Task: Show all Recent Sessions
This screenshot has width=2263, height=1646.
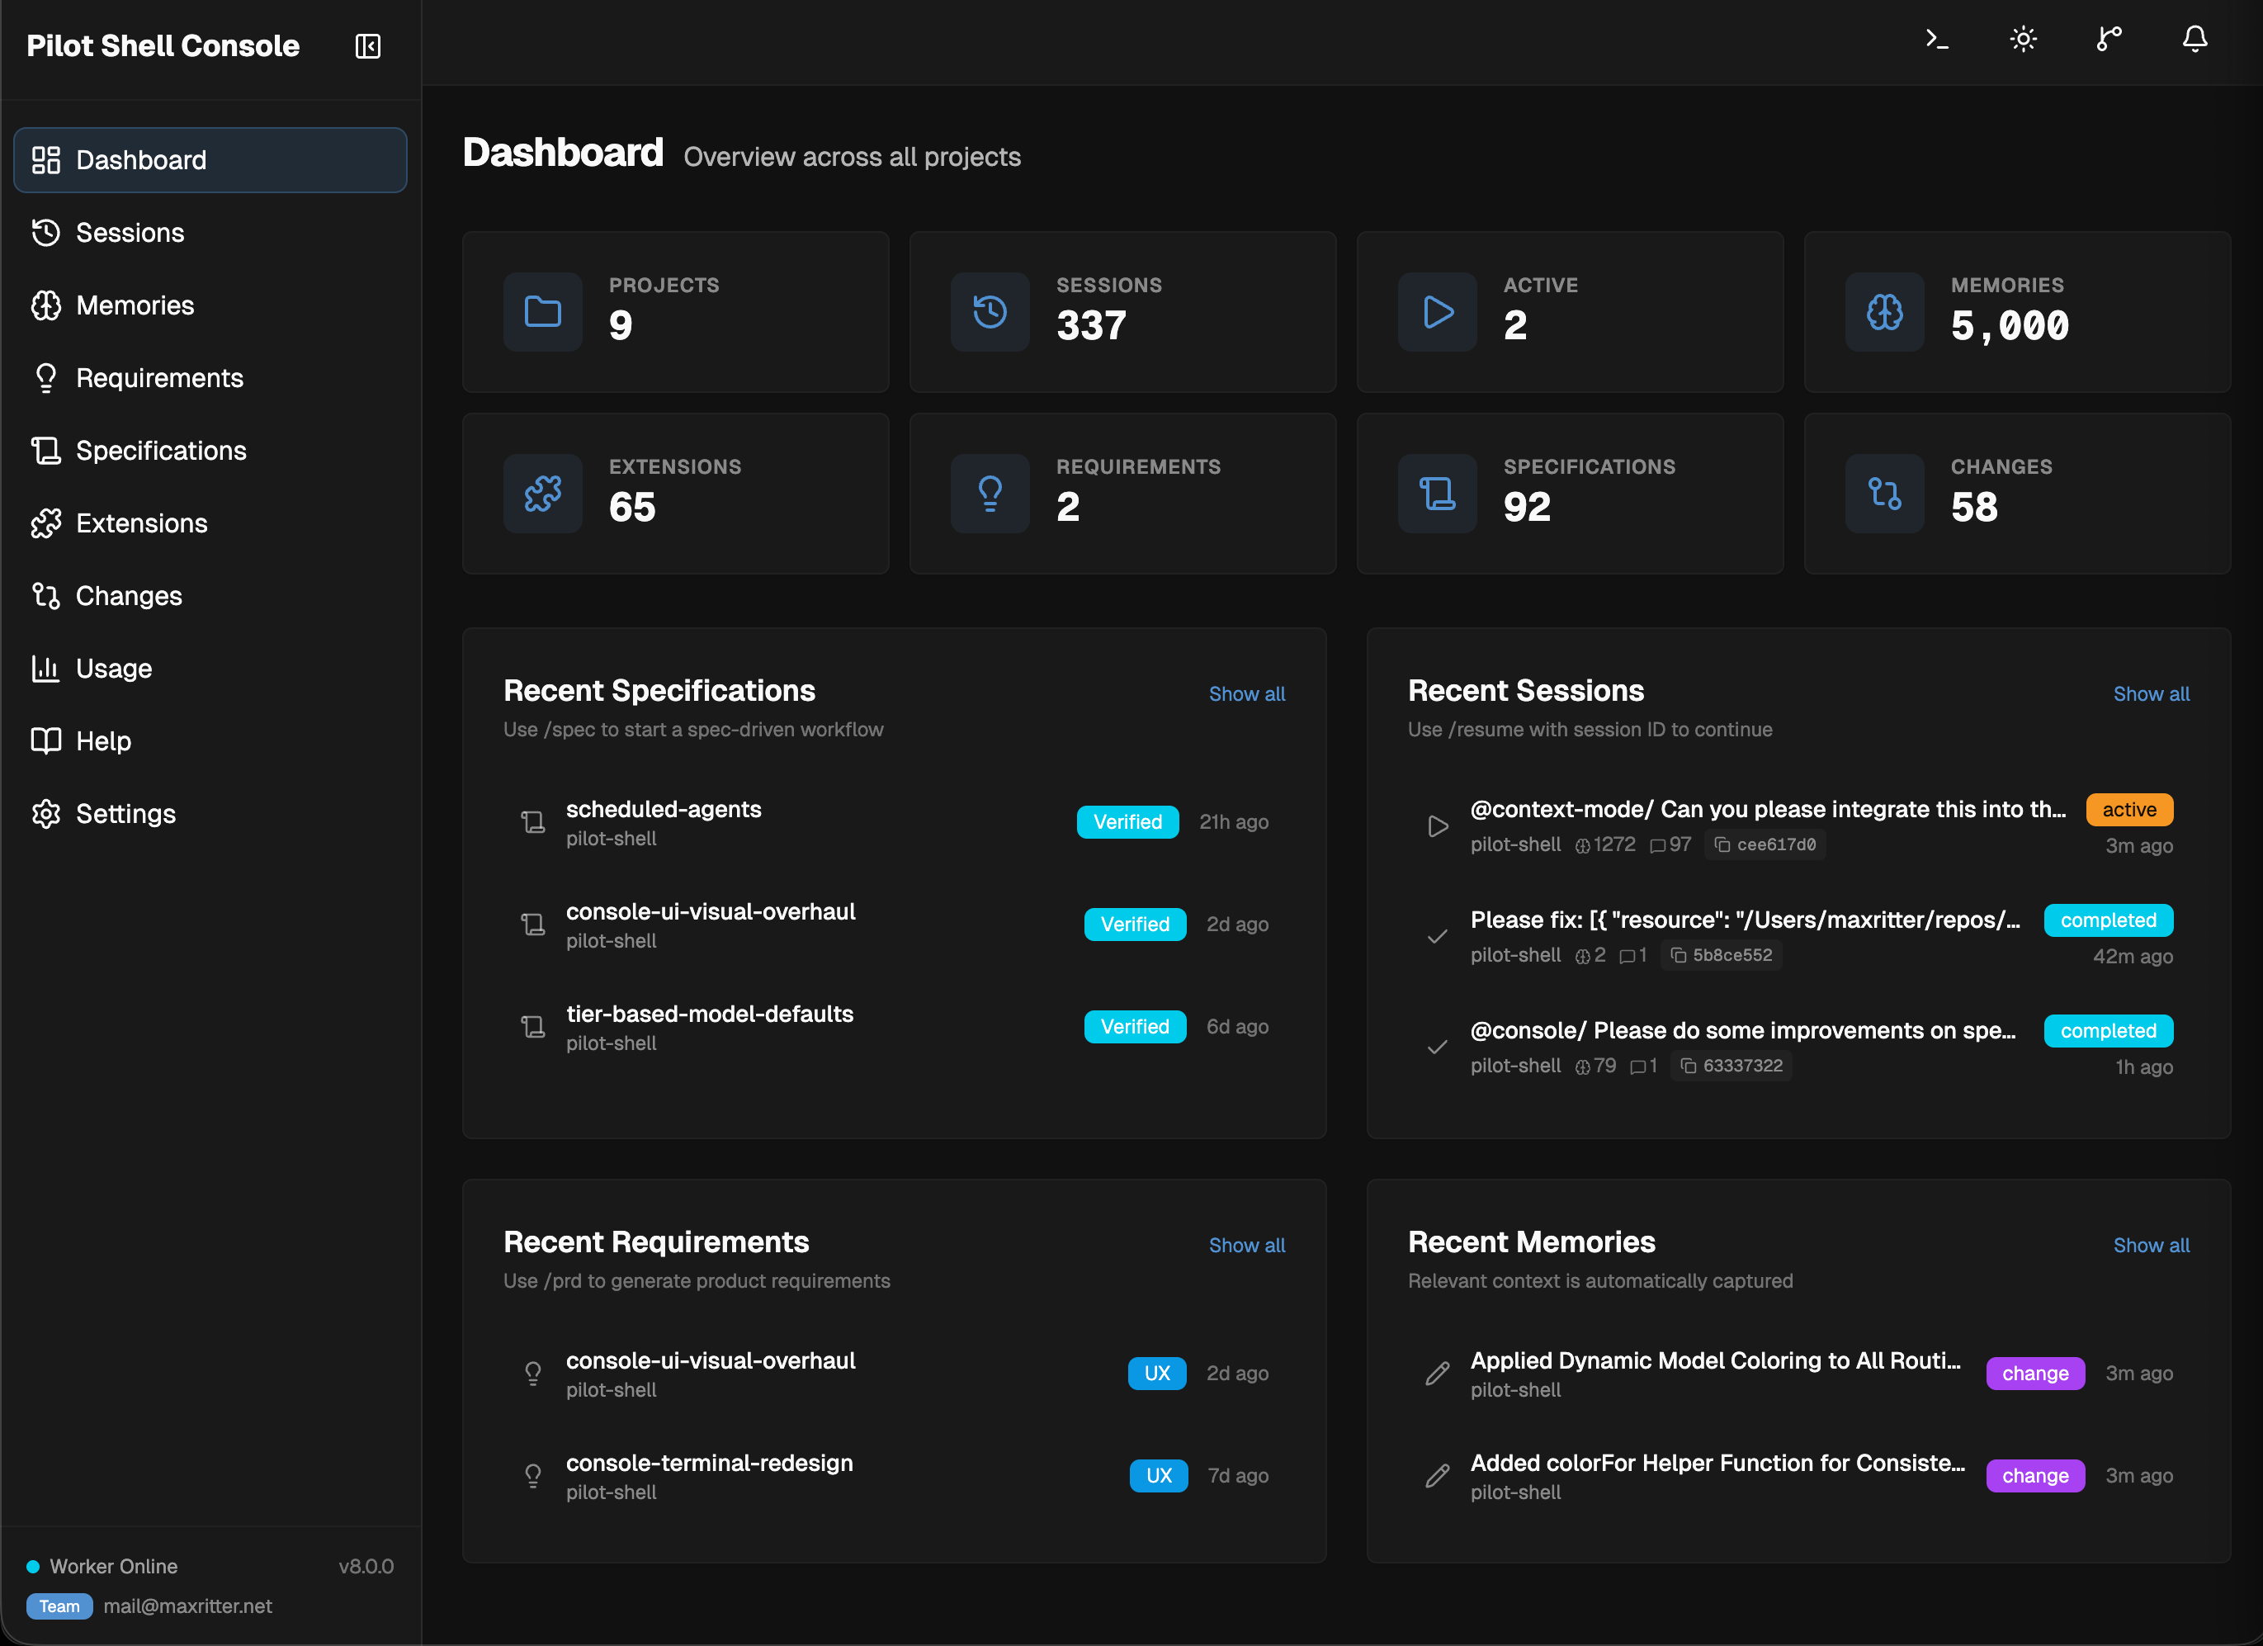Action: (2152, 693)
